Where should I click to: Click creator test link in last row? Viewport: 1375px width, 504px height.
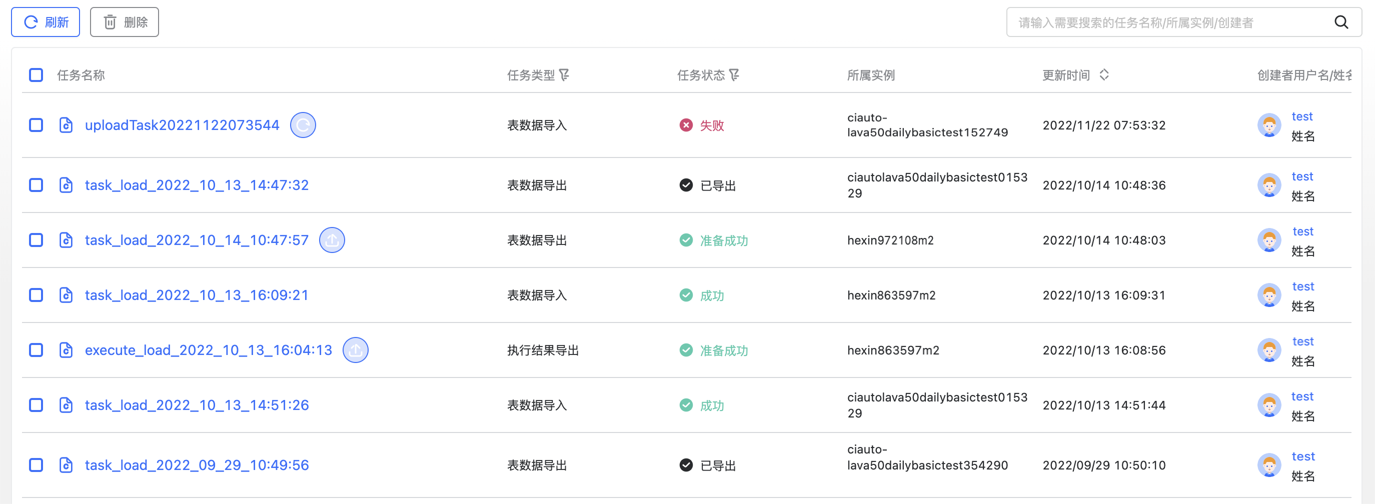pos(1303,456)
